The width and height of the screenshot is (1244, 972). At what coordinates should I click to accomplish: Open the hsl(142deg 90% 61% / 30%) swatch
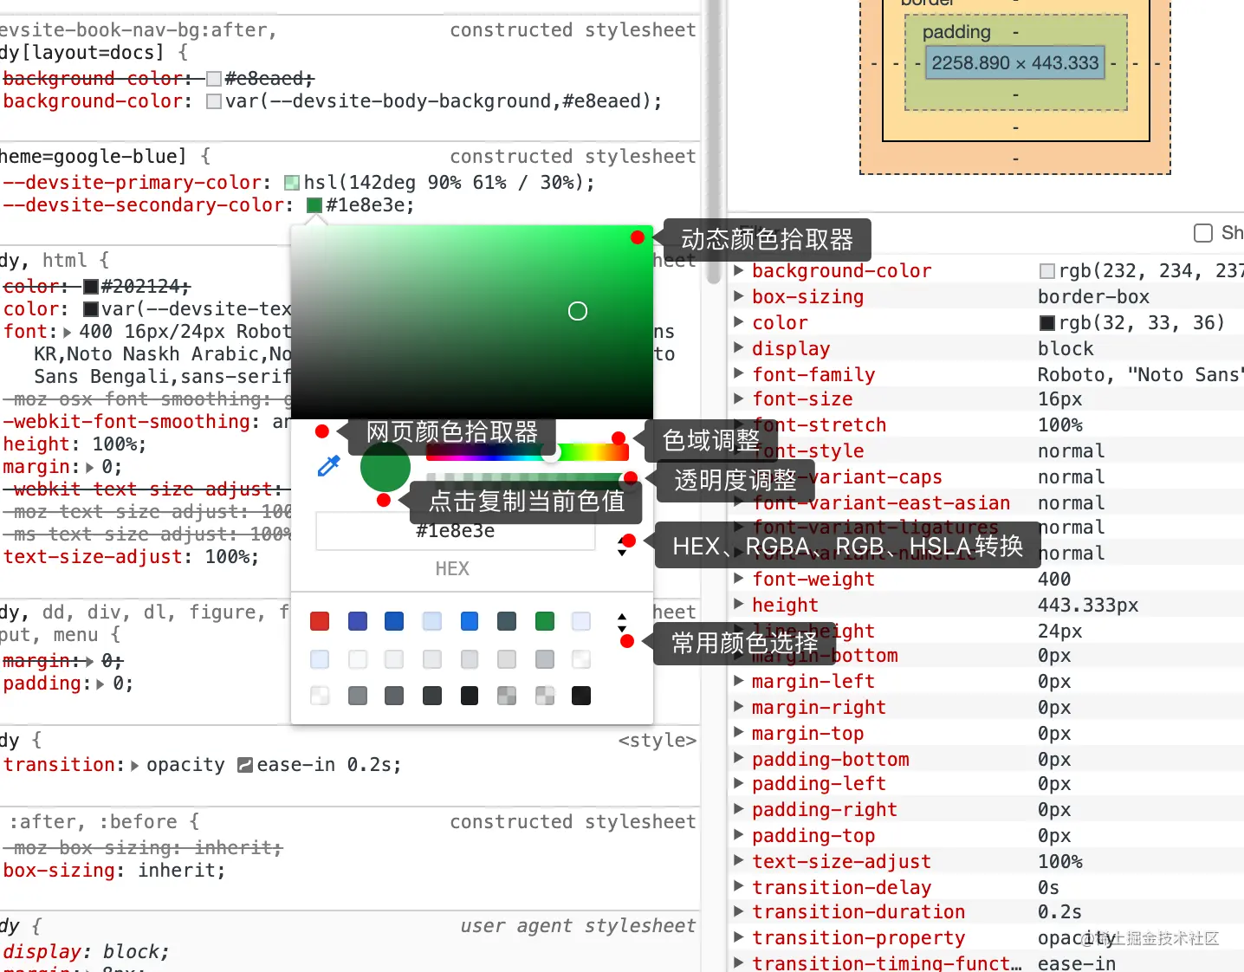[x=292, y=183]
